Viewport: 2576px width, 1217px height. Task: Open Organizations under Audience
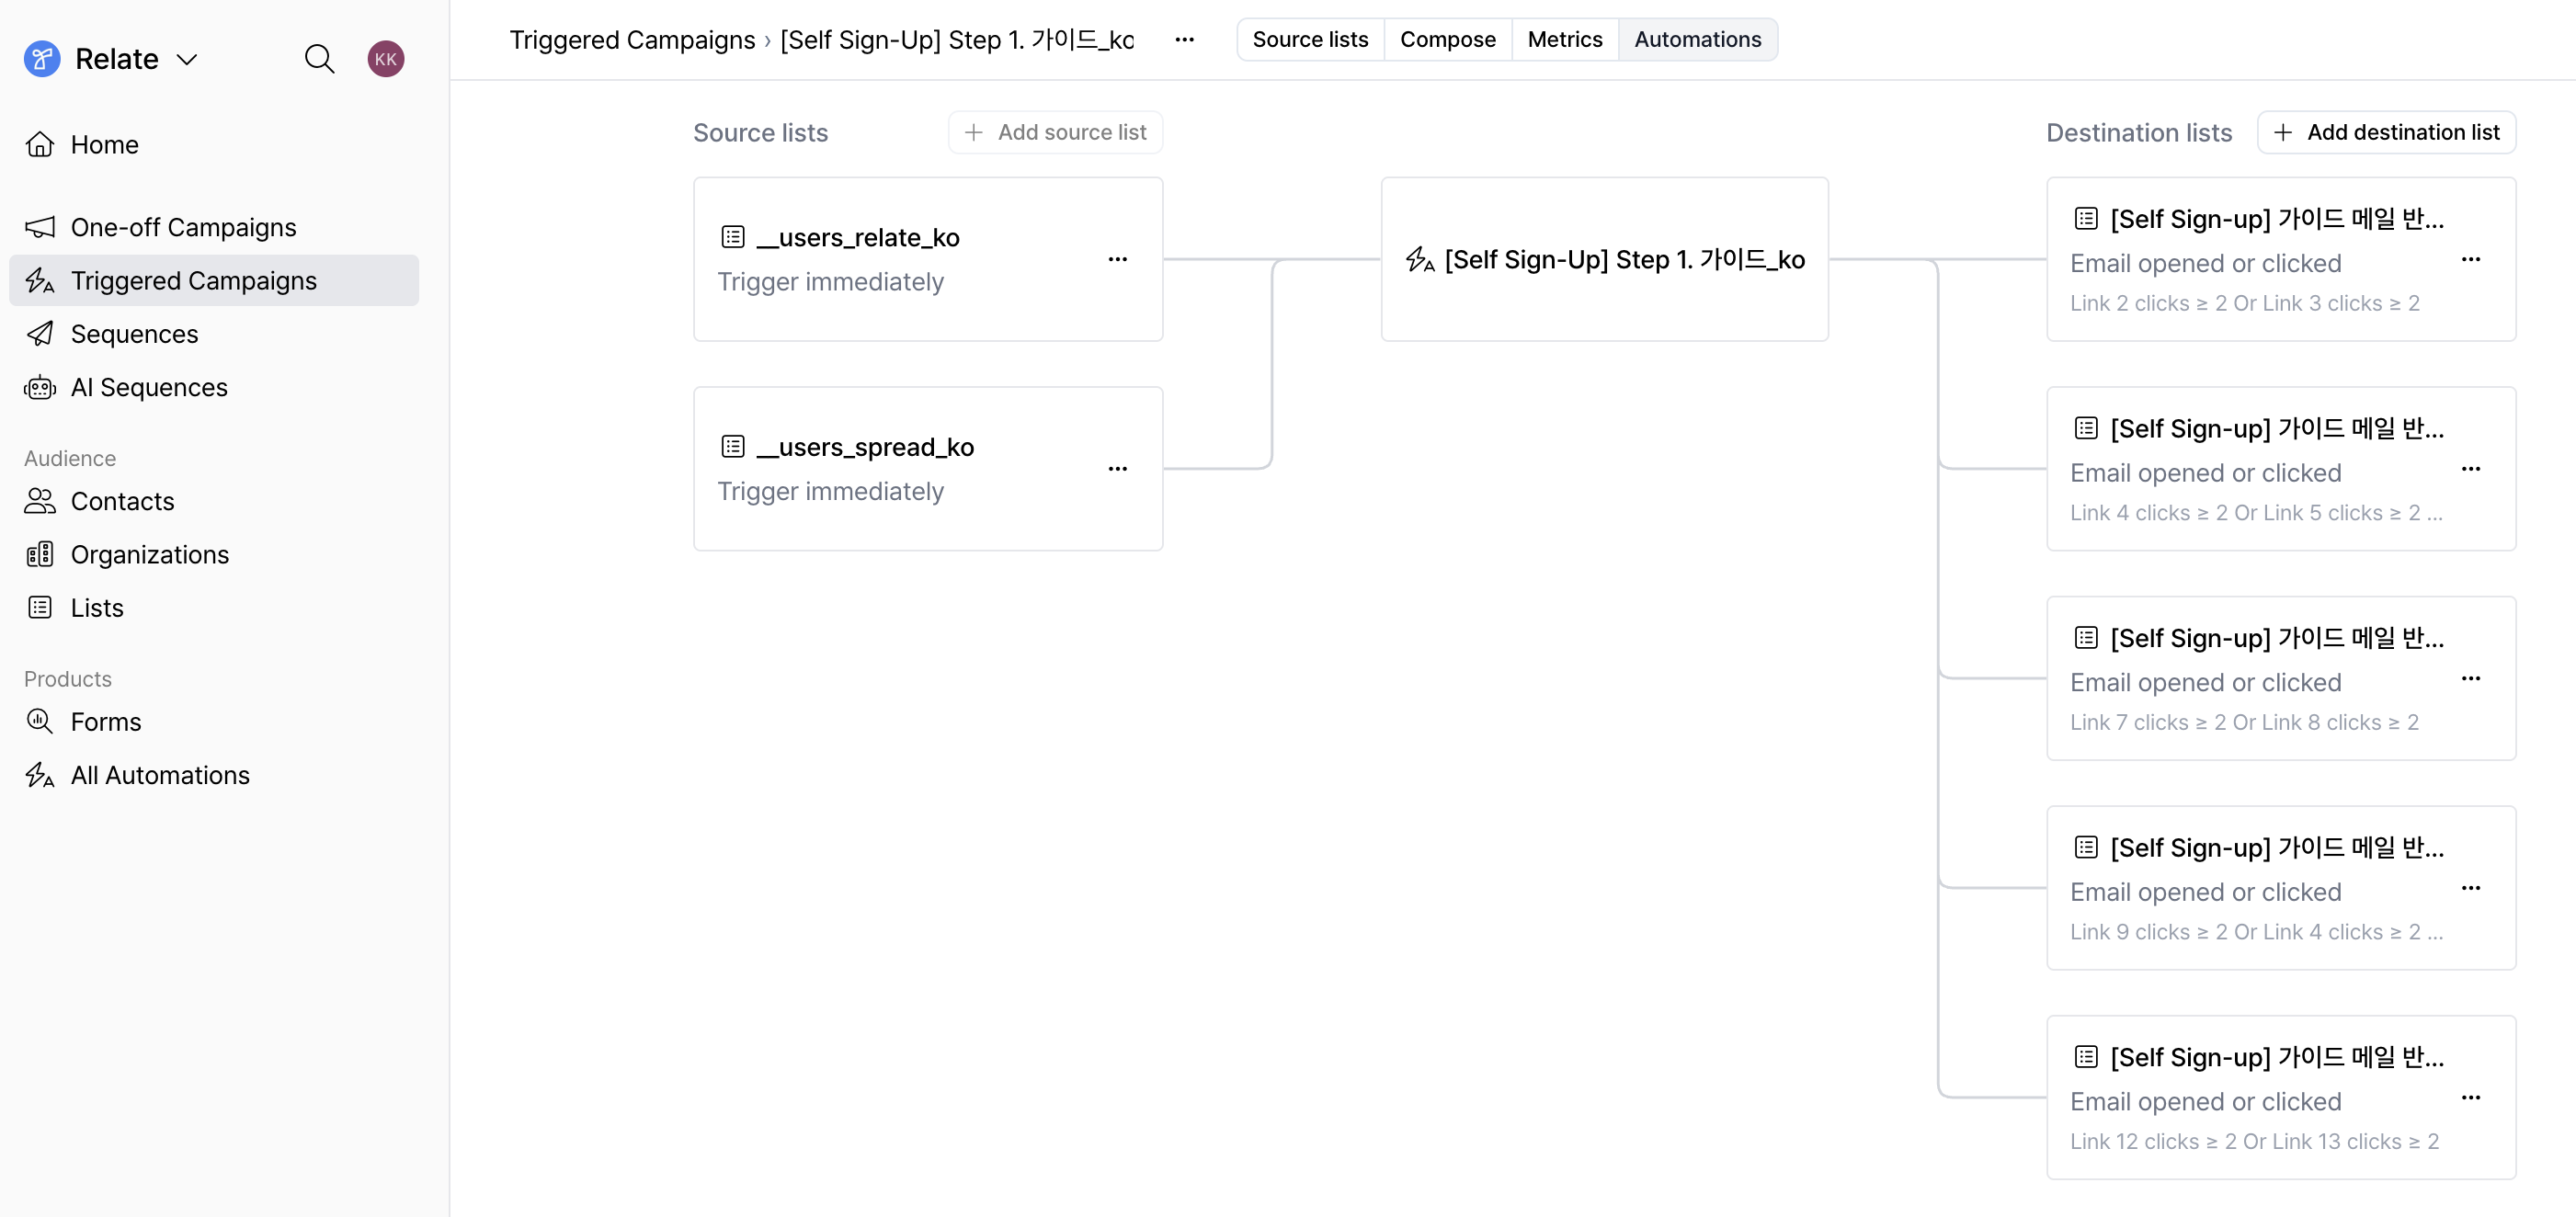[148, 554]
